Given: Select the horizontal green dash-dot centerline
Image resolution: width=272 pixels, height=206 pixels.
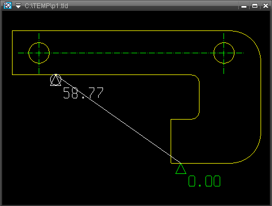Looking at the screenshot, I should tap(131, 53).
